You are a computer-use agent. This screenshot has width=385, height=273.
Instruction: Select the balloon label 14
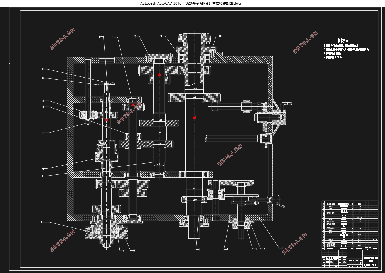click(43, 78)
